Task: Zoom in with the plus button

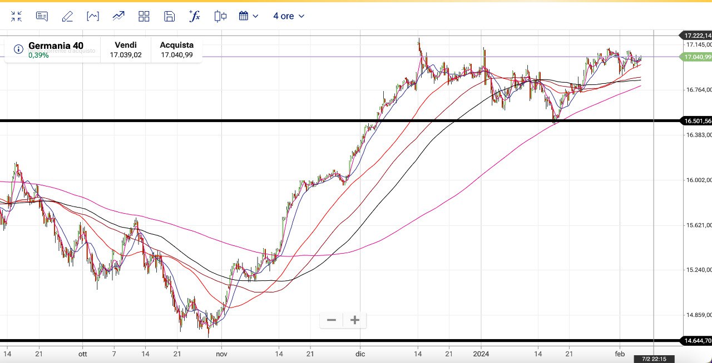Action: (355, 320)
